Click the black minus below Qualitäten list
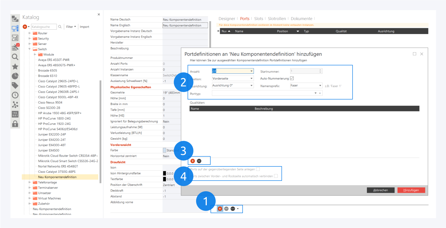 [x=199, y=161]
